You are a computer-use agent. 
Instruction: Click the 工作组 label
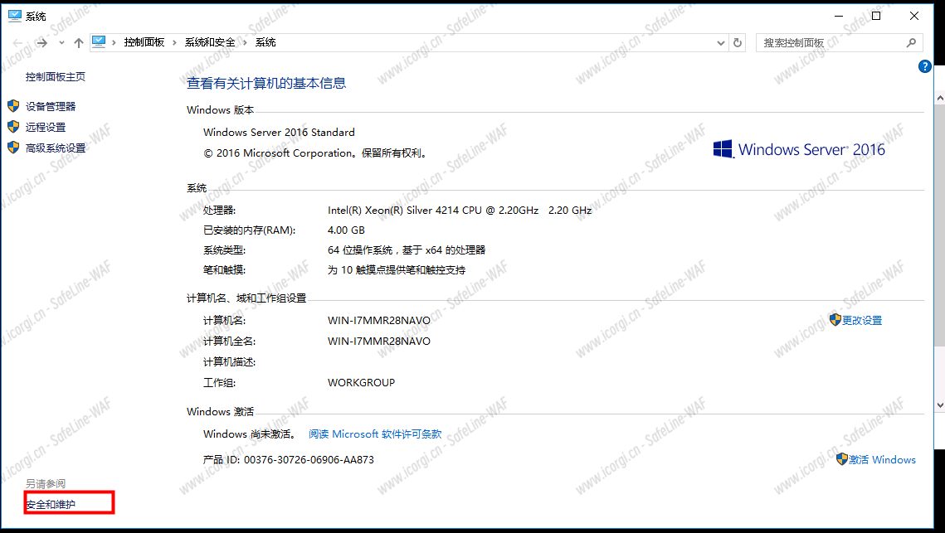(219, 382)
